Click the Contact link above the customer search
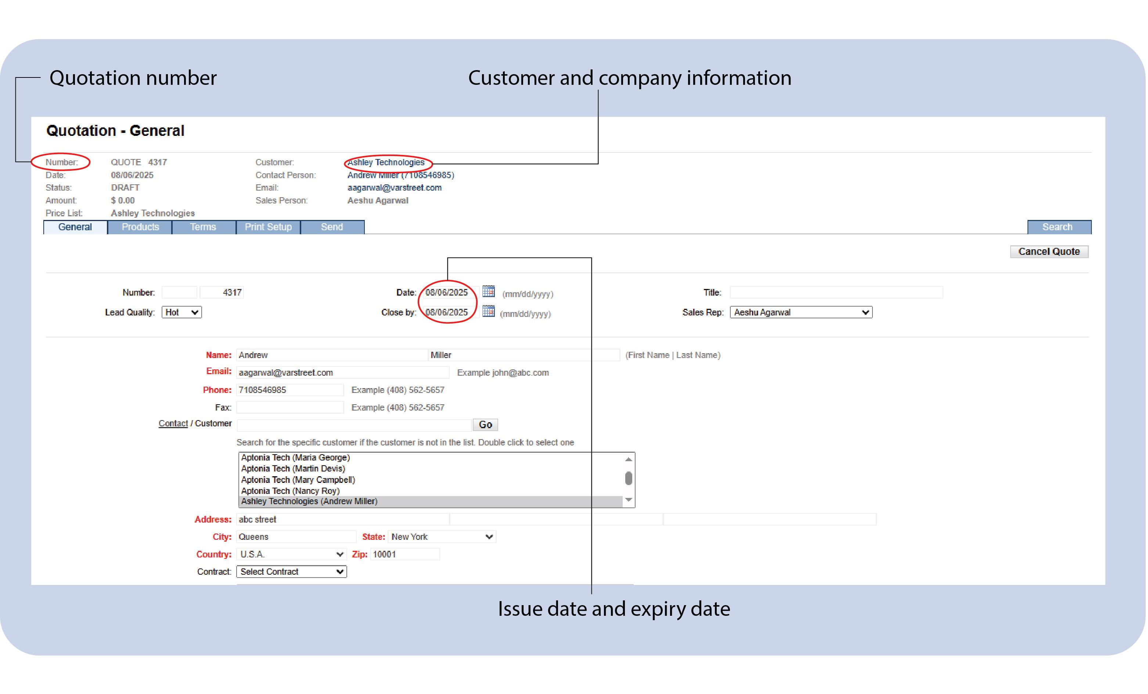 click(x=173, y=423)
